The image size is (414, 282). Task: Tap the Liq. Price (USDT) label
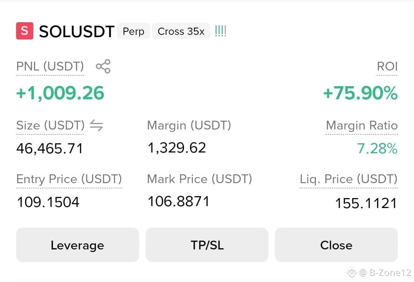click(348, 179)
